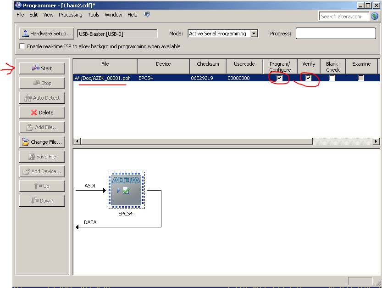Viewport: 382px width, 288px height.
Task: Click the Checksum column header
Action: [208, 64]
